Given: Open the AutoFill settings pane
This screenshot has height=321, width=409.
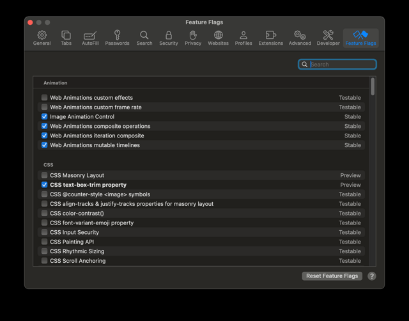Looking at the screenshot, I should click(90, 38).
